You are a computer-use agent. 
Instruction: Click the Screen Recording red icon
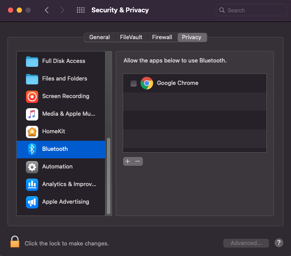pos(32,97)
